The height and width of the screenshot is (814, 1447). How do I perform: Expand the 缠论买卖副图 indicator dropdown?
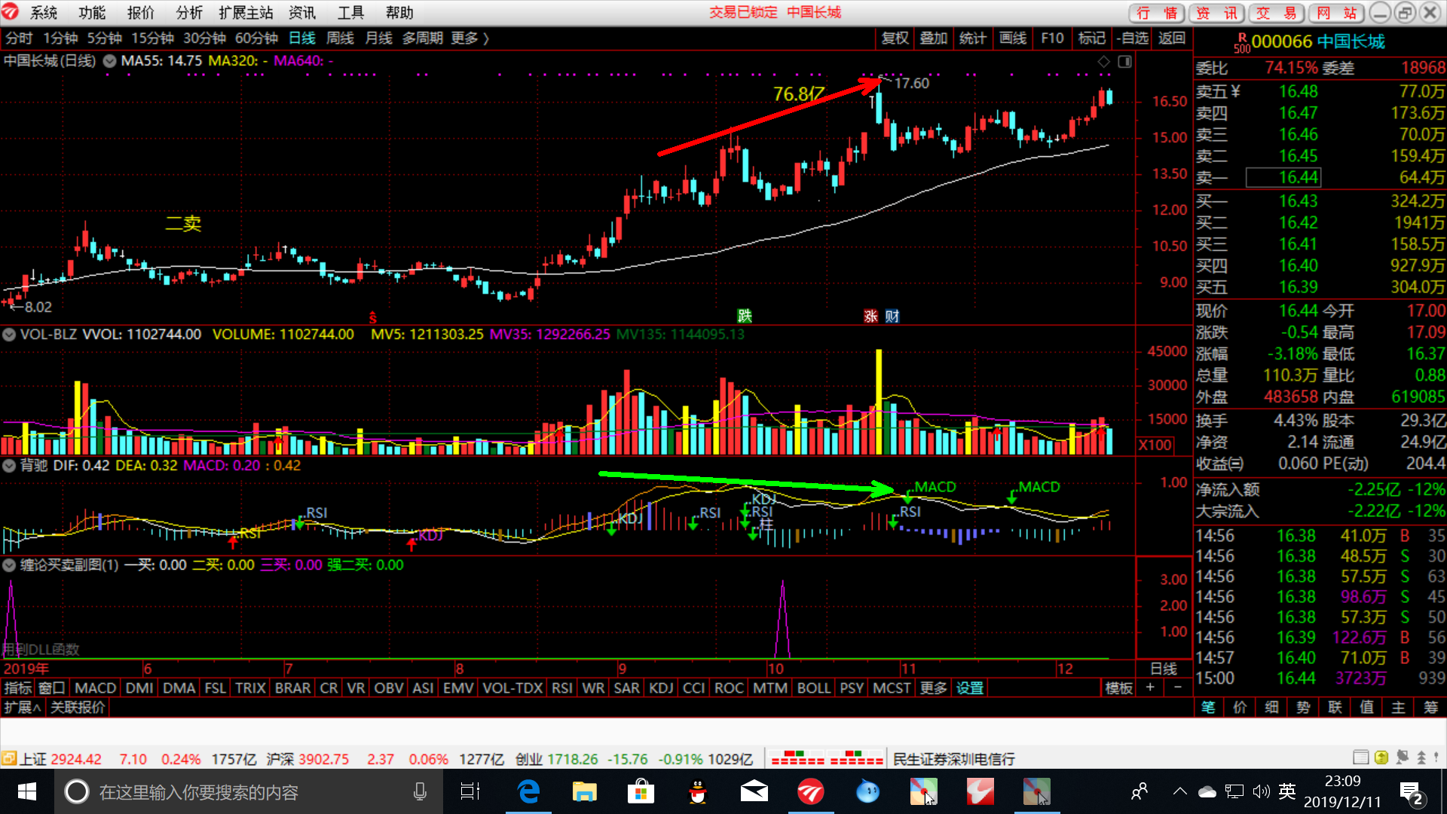pyautogui.click(x=9, y=565)
